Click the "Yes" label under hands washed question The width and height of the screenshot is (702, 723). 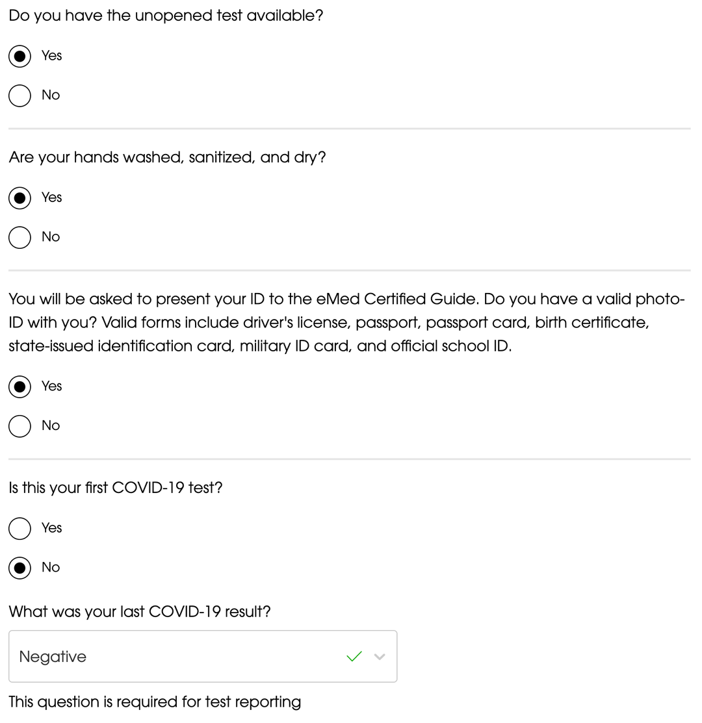click(x=51, y=197)
